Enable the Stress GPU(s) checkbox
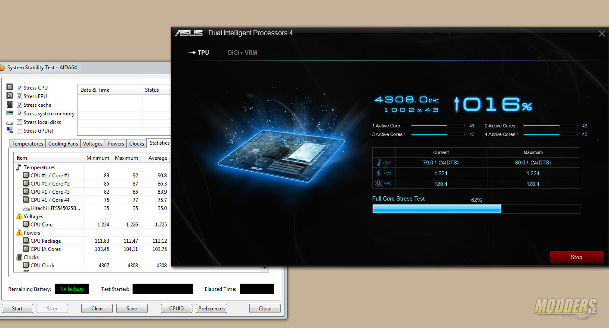609x328 pixels. point(19,130)
